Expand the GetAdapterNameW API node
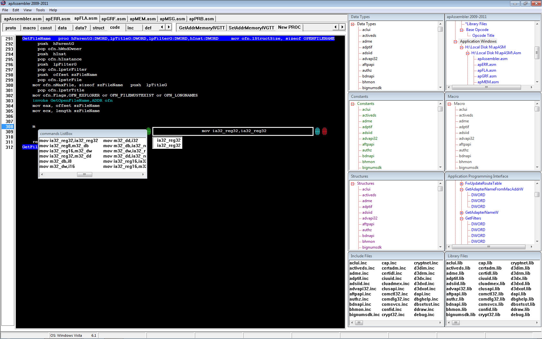This screenshot has width=542, height=339. point(462,213)
